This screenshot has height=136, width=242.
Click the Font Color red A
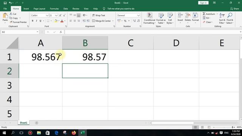(62, 21)
